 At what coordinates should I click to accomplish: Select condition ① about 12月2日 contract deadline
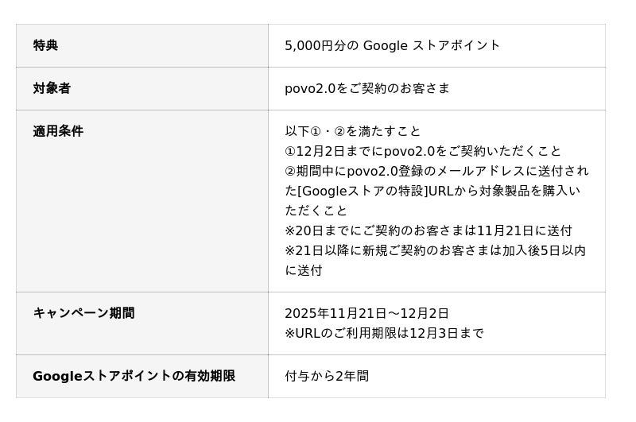(423, 151)
